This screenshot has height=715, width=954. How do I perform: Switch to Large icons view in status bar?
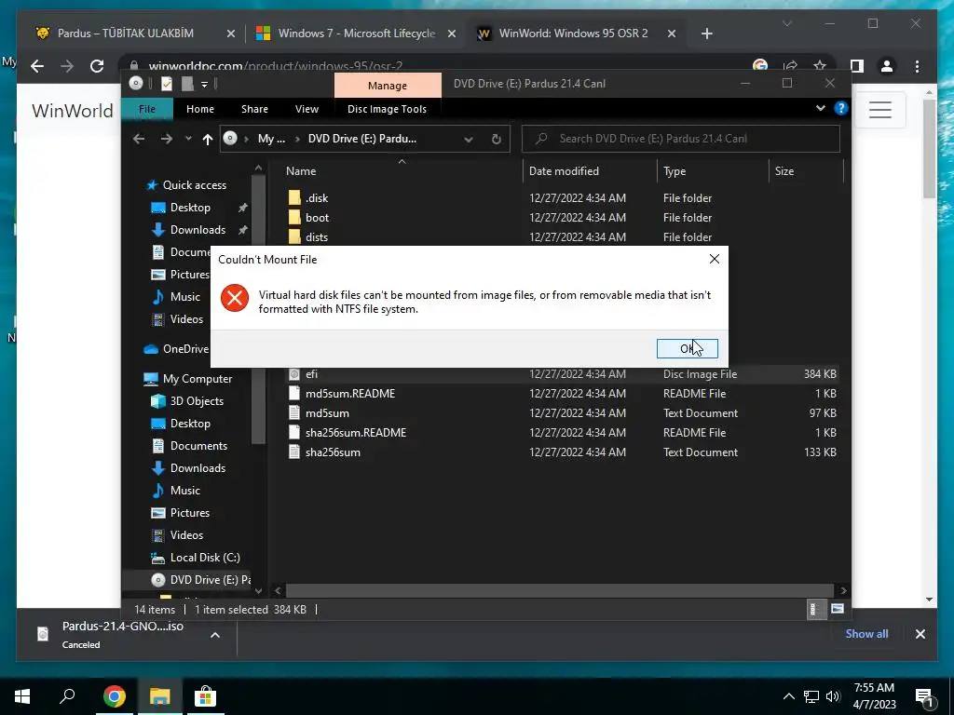coord(838,609)
